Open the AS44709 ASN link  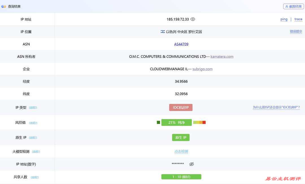click(181, 44)
